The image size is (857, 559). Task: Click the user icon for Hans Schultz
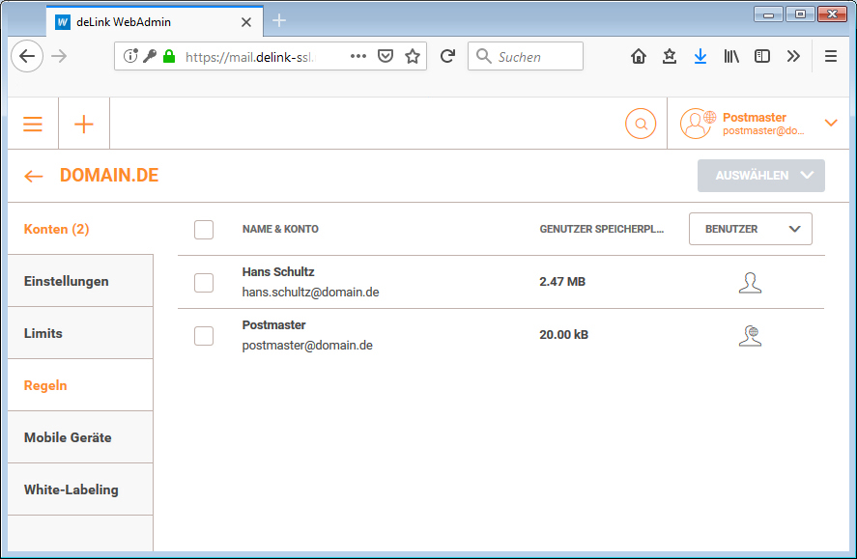point(750,282)
